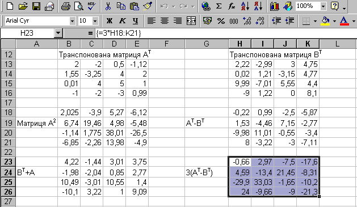The width and height of the screenshot is (357, 207).
Task: Center align cell text
Action: click(x=165, y=21)
